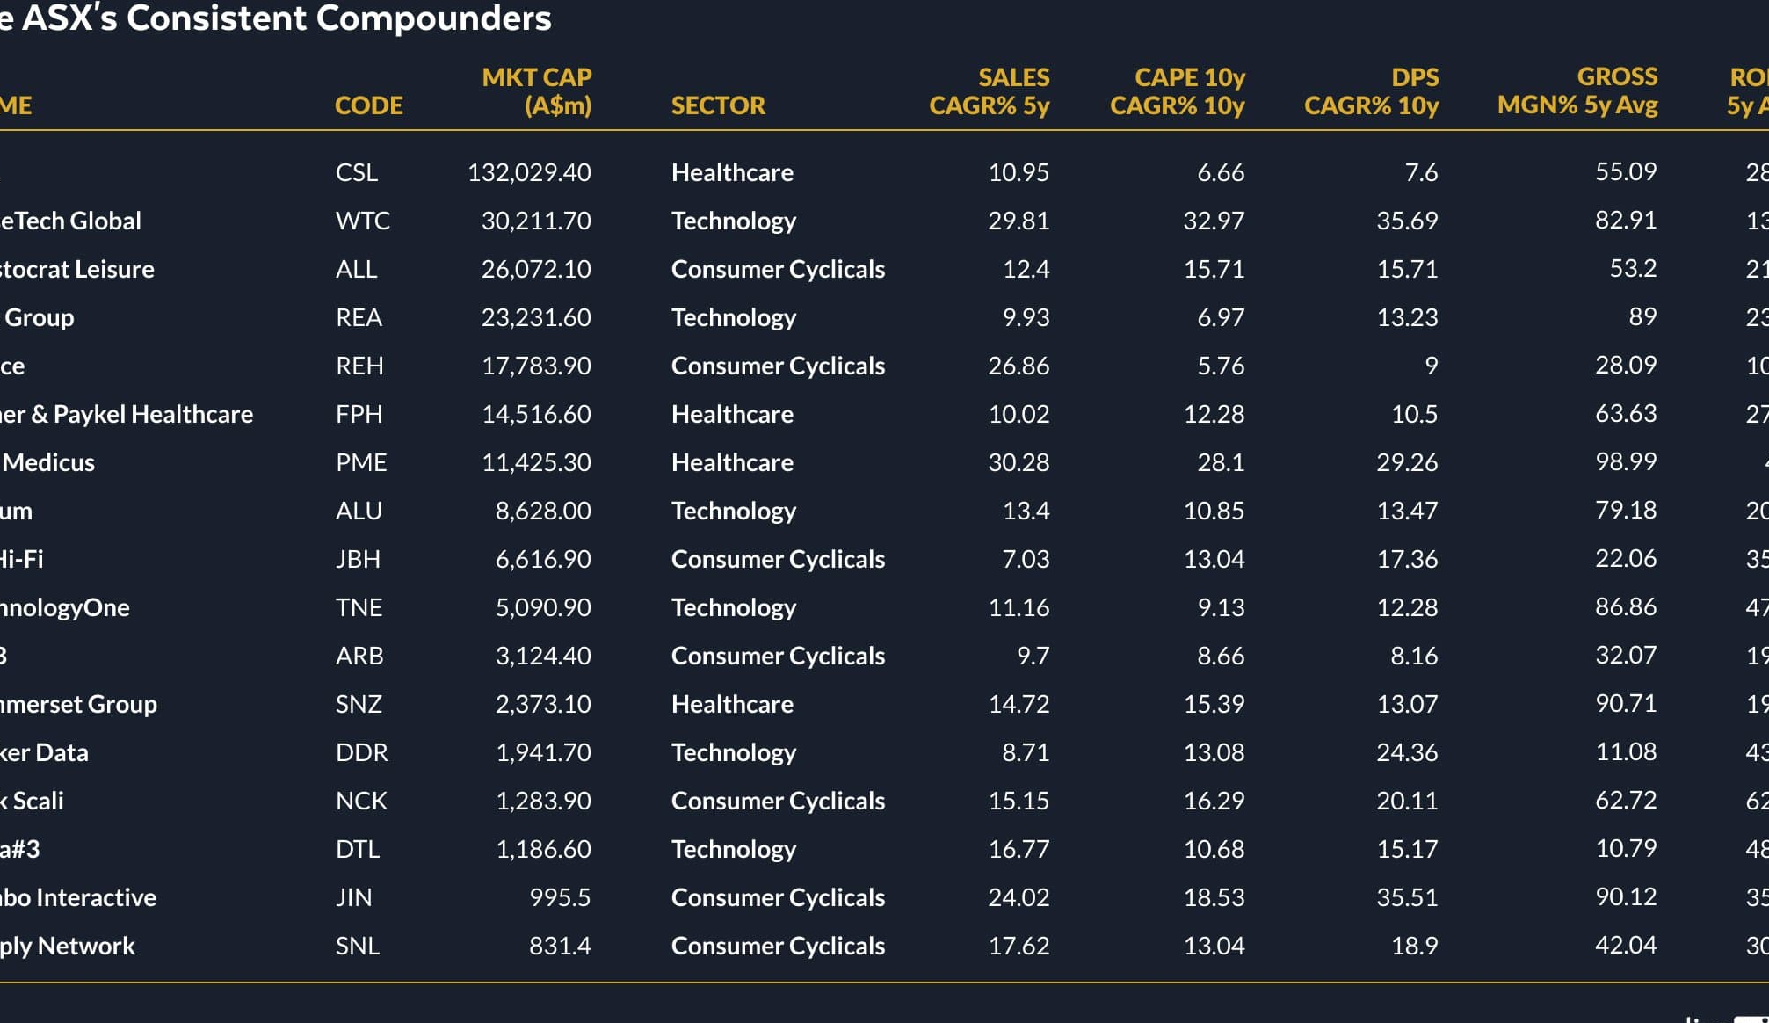The image size is (1769, 1023).
Task: Click SNL's market cap 831.4
Action: point(560,946)
